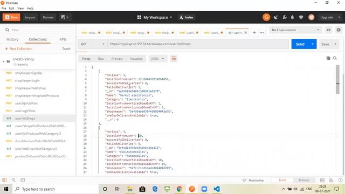This screenshot has width=345, height=194.
Task: Switch response view to Raw
Action: pos(101,59)
